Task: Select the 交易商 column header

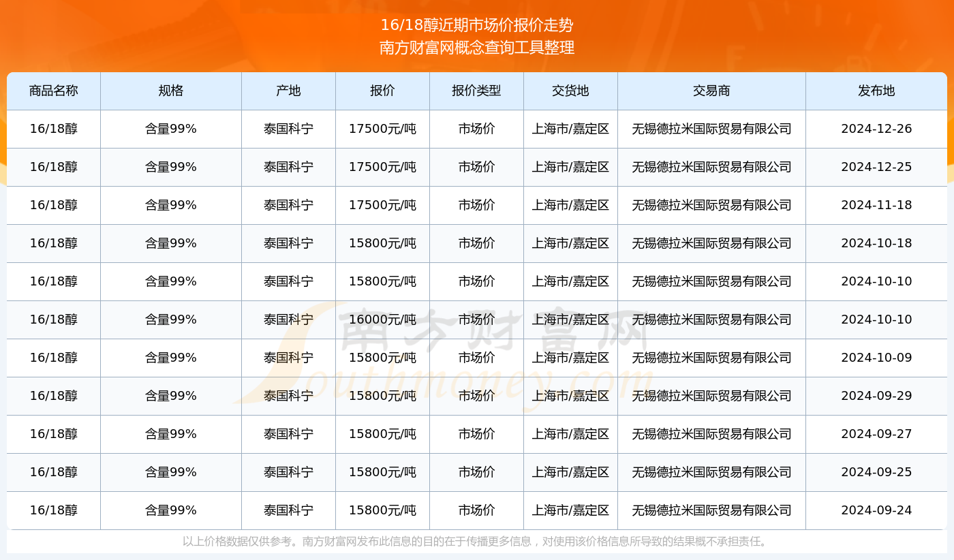Action: [711, 91]
